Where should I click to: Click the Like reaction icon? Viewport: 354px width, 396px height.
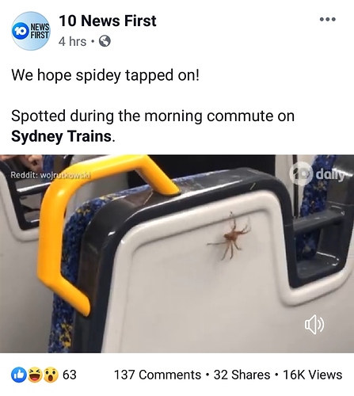(x=19, y=375)
